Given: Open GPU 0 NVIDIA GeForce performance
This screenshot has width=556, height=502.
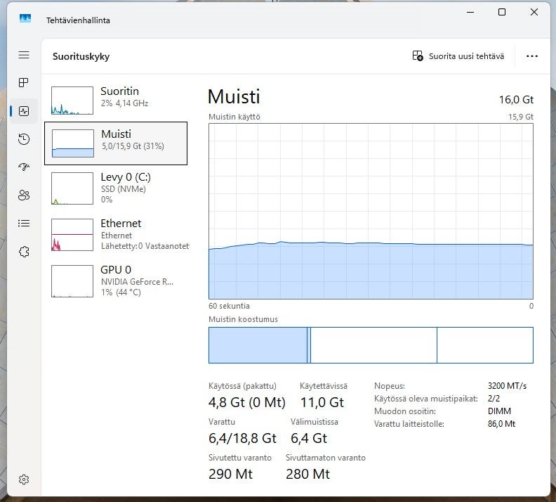Looking at the screenshot, I should (116, 281).
